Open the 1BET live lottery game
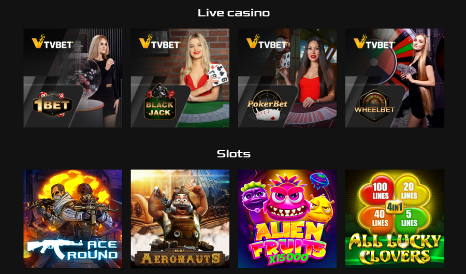The width and height of the screenshot is (466, 274). 73,78
